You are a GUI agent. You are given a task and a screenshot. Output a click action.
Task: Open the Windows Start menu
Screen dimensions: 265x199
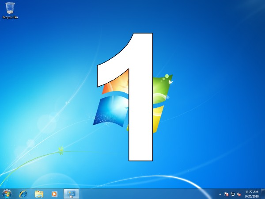7,194
